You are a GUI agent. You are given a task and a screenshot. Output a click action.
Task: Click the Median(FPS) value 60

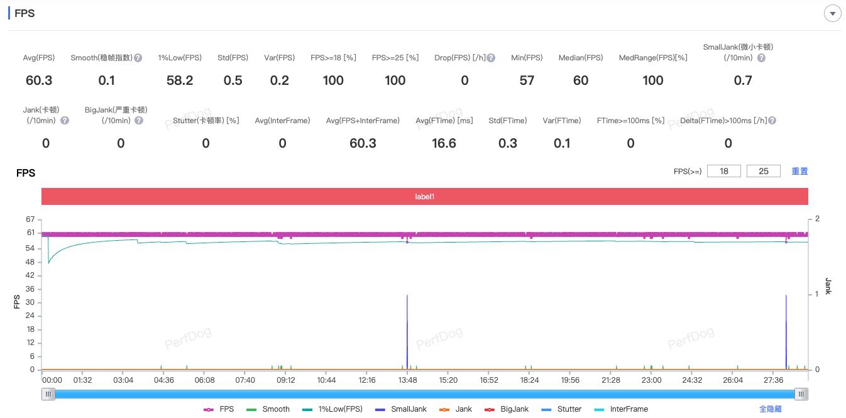[581, 80]
